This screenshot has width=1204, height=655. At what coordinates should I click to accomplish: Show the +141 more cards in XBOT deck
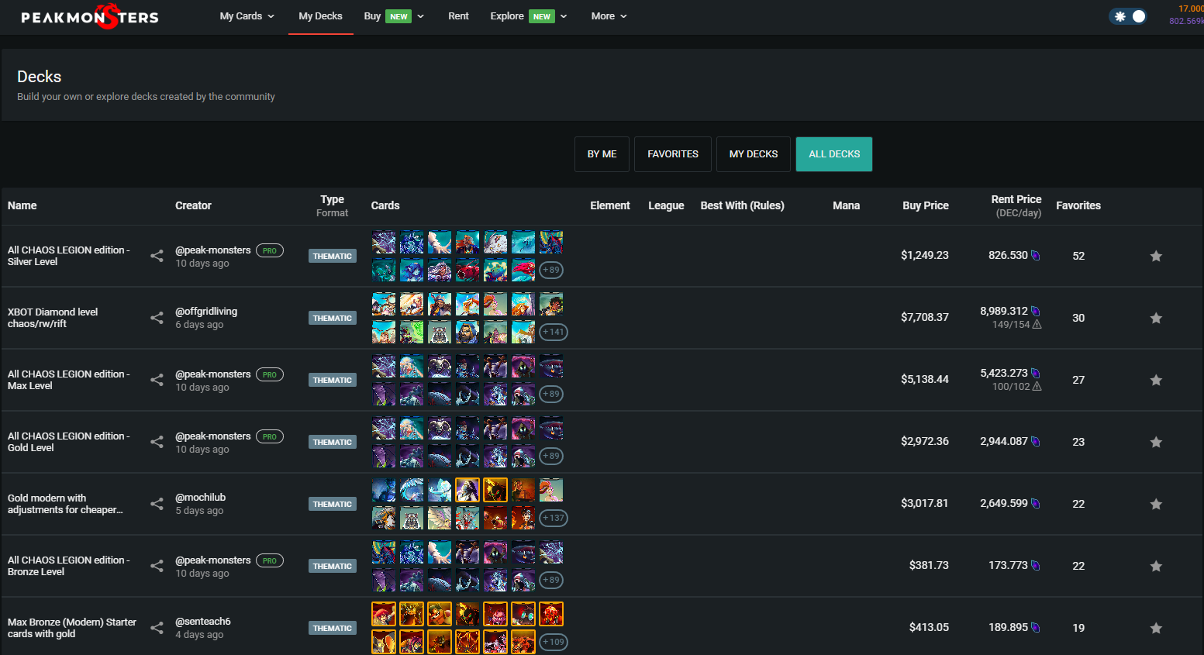click(554, 332)
